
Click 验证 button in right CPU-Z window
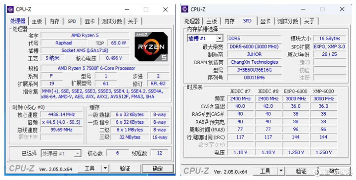[301, 171]
